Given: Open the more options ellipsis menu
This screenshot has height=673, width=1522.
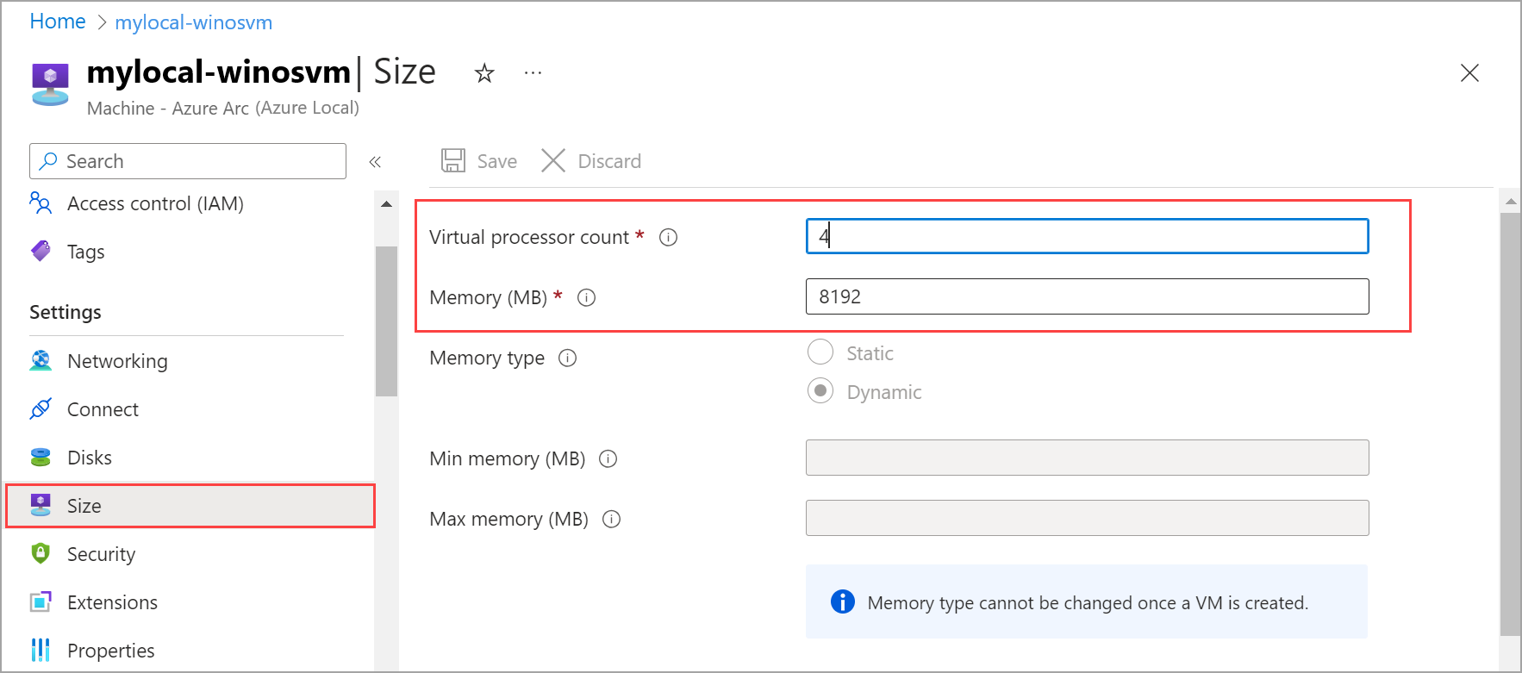Looking at the screenshot, I should [533, 73].
